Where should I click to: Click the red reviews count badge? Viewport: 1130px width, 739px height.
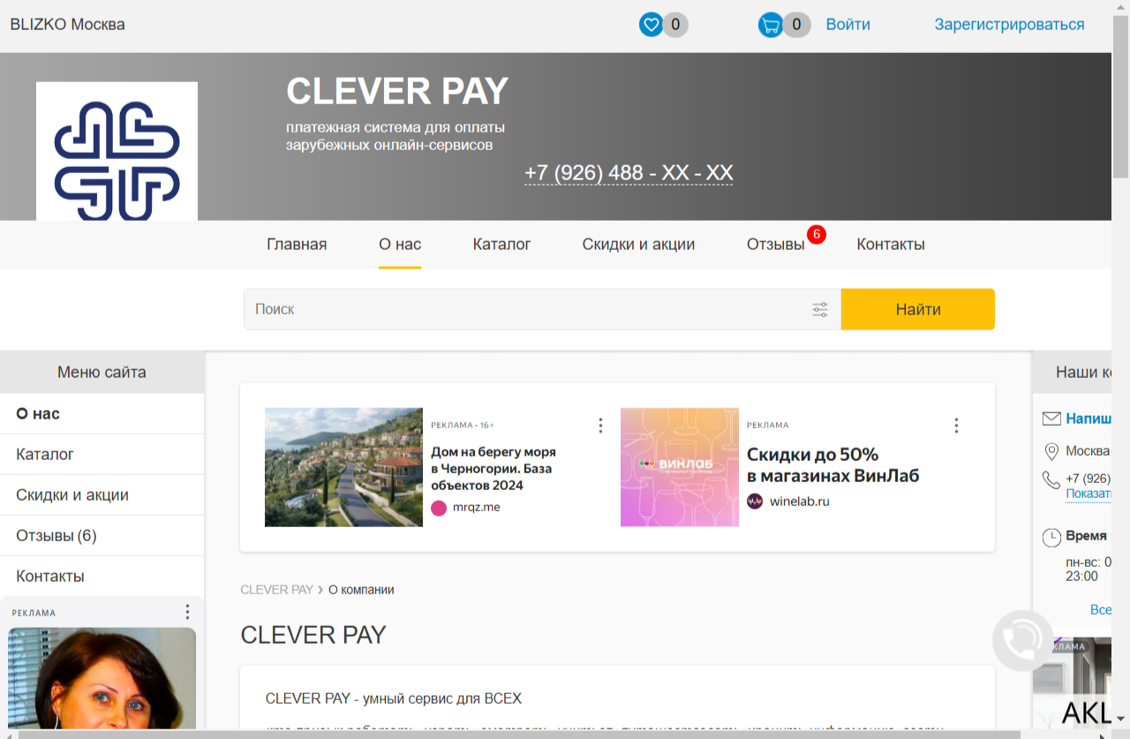click(x=817, y=235)
